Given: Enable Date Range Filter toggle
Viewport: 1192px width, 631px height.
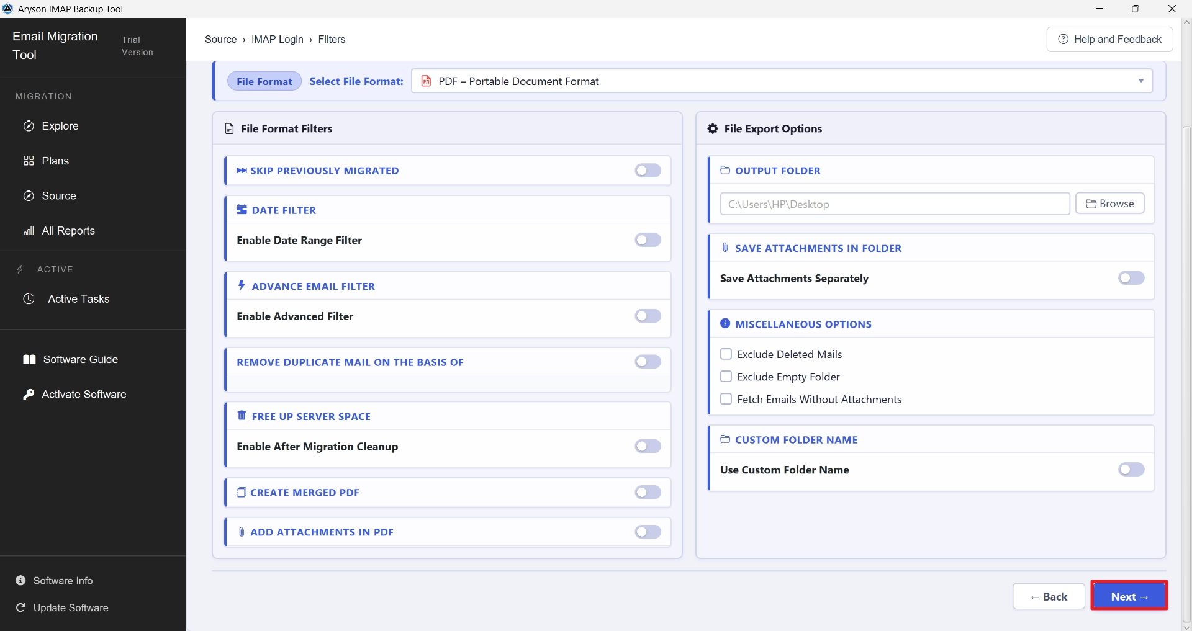Looking at the screenshot, I should (648, 240).
